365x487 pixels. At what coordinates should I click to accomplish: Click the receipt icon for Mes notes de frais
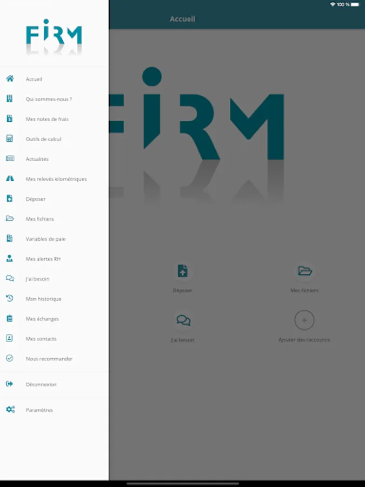pyautogui.click(x=10, y=119)
